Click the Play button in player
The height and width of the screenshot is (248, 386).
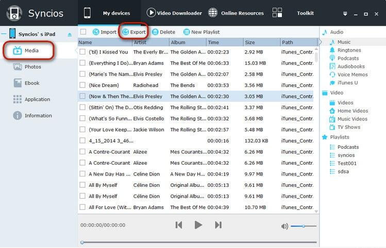pyautogui.click(x=198, y=225)
